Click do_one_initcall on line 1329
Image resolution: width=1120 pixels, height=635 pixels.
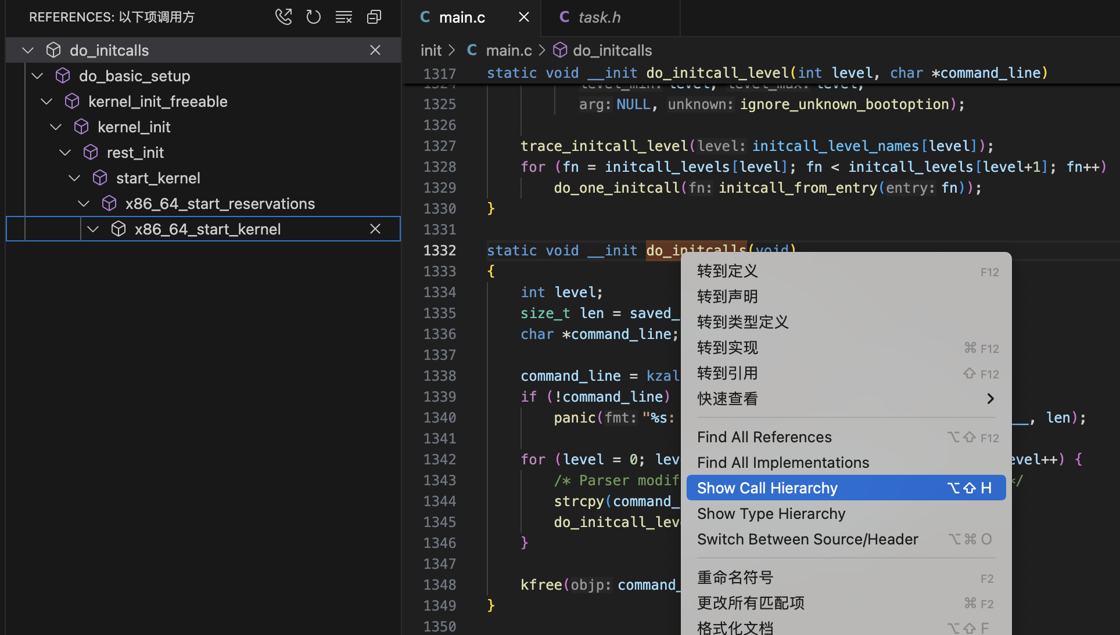[x=616, y=187]
